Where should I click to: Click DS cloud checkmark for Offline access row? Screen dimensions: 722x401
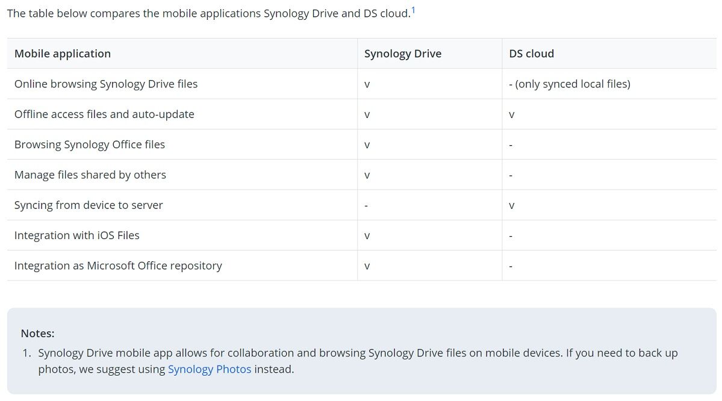[512, 115]
